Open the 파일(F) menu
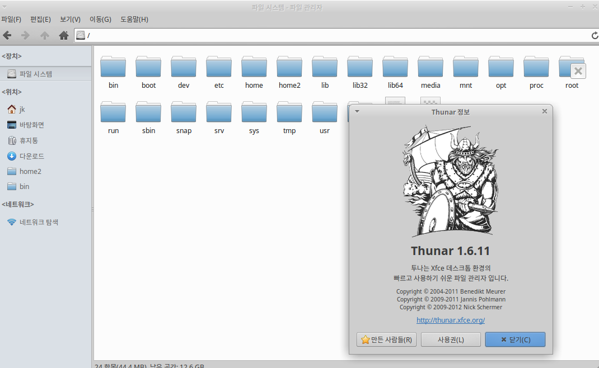The image size is (599, 368). [11, 19]
